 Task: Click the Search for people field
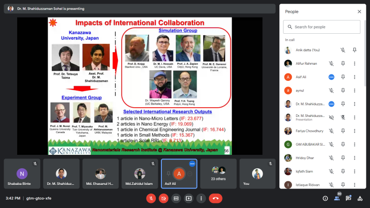click(321, 27)
